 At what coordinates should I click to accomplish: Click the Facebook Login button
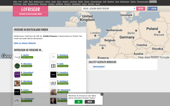152,8
